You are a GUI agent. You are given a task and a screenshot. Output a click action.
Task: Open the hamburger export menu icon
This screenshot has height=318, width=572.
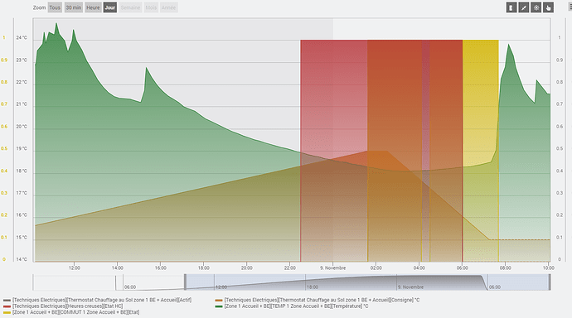point(570,7)
